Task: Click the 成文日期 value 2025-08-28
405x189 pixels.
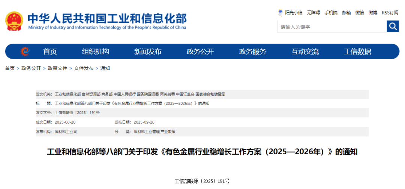Action: (65, 122)
